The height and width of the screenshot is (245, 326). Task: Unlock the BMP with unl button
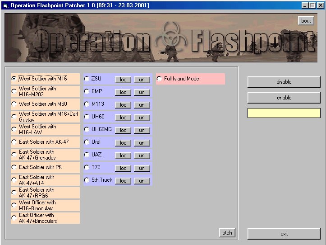click(x=142, y=92)
